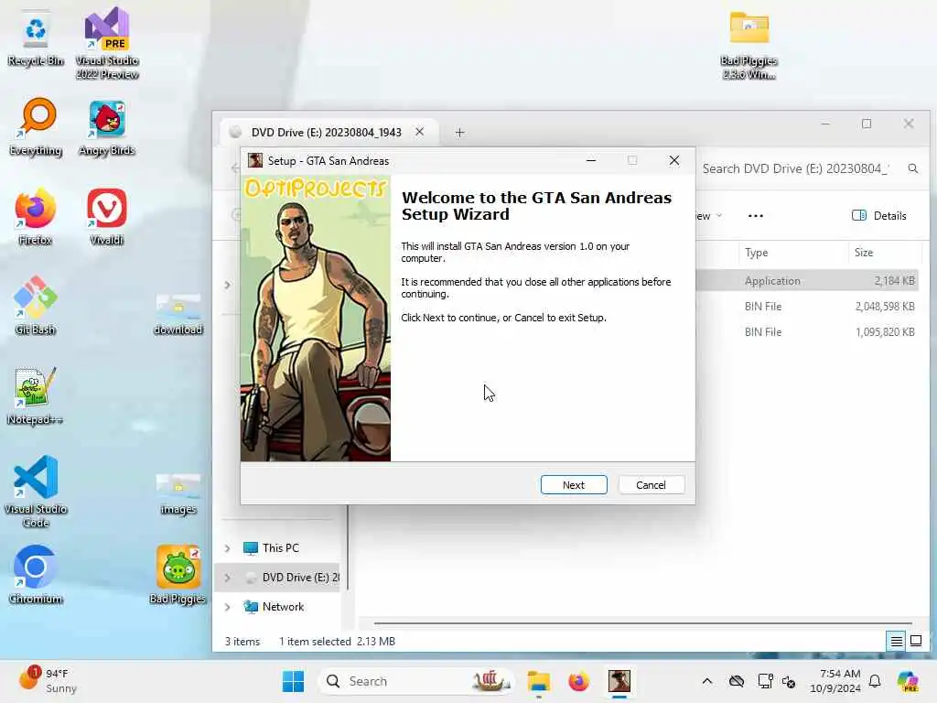Select This PC in navigation pane
The image size is (937, 703).
coord(280,548)
